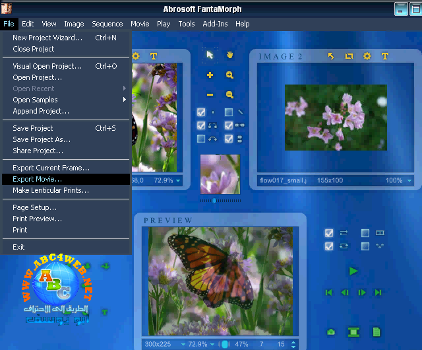The image size is (422, 350).
Task: Open Image 1 zoom 72.9% dropdown
Action: (178, 181)
